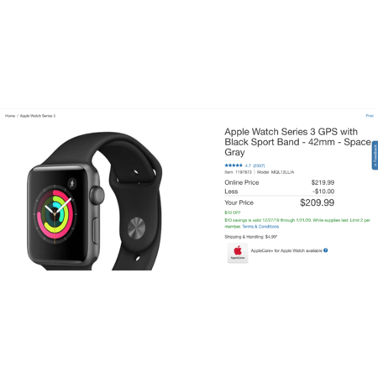
Task: Open the Terms & Conditions link
Action: point(260,227)
